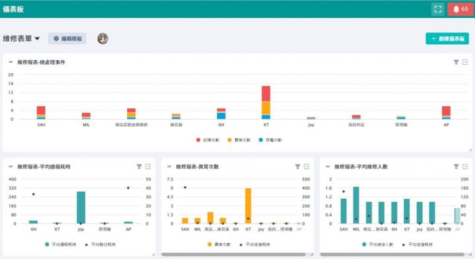
Task: Click the orange 異常次數 legend swatch
Action: [210, 244]
